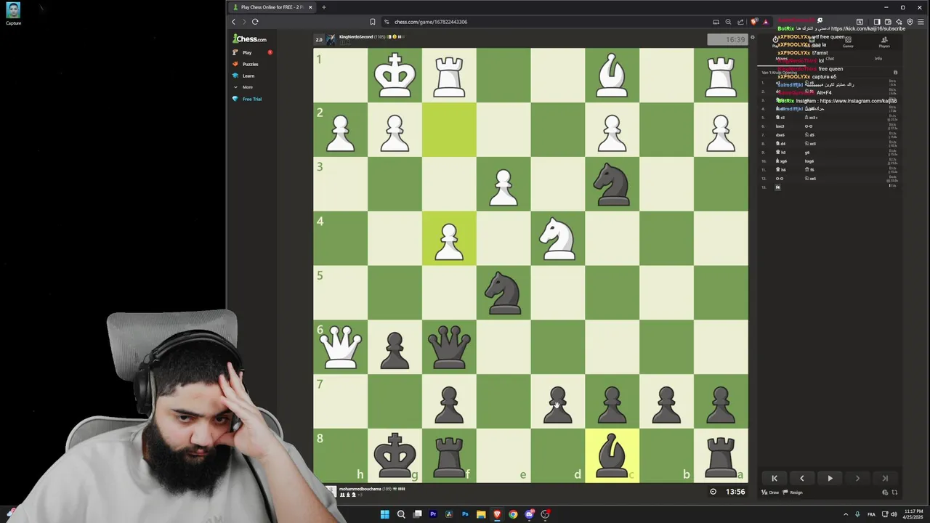Open the Play menu in sidebar
The width and height of the screenshot is (930, 523).
[247, 52]
